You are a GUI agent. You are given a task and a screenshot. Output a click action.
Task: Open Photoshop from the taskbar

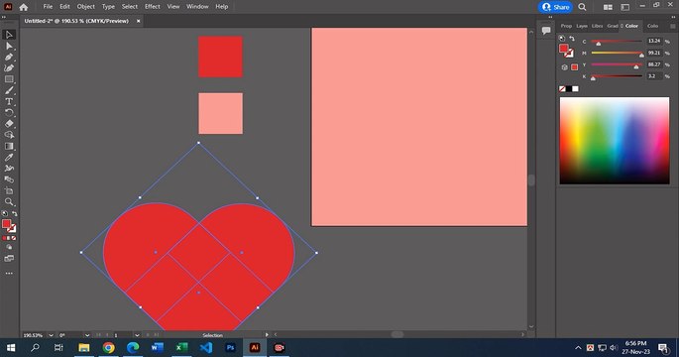point(230,347)
